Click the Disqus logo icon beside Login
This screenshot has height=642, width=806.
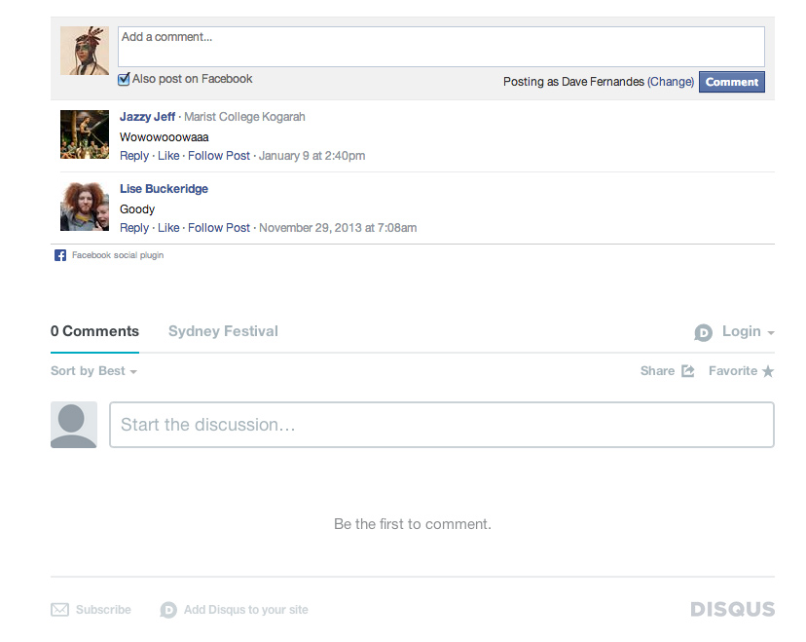point(704,333)
